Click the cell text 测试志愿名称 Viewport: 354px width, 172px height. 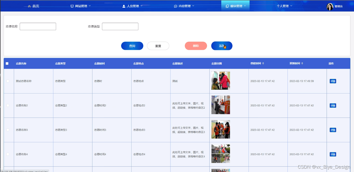[x=24, y=81]
